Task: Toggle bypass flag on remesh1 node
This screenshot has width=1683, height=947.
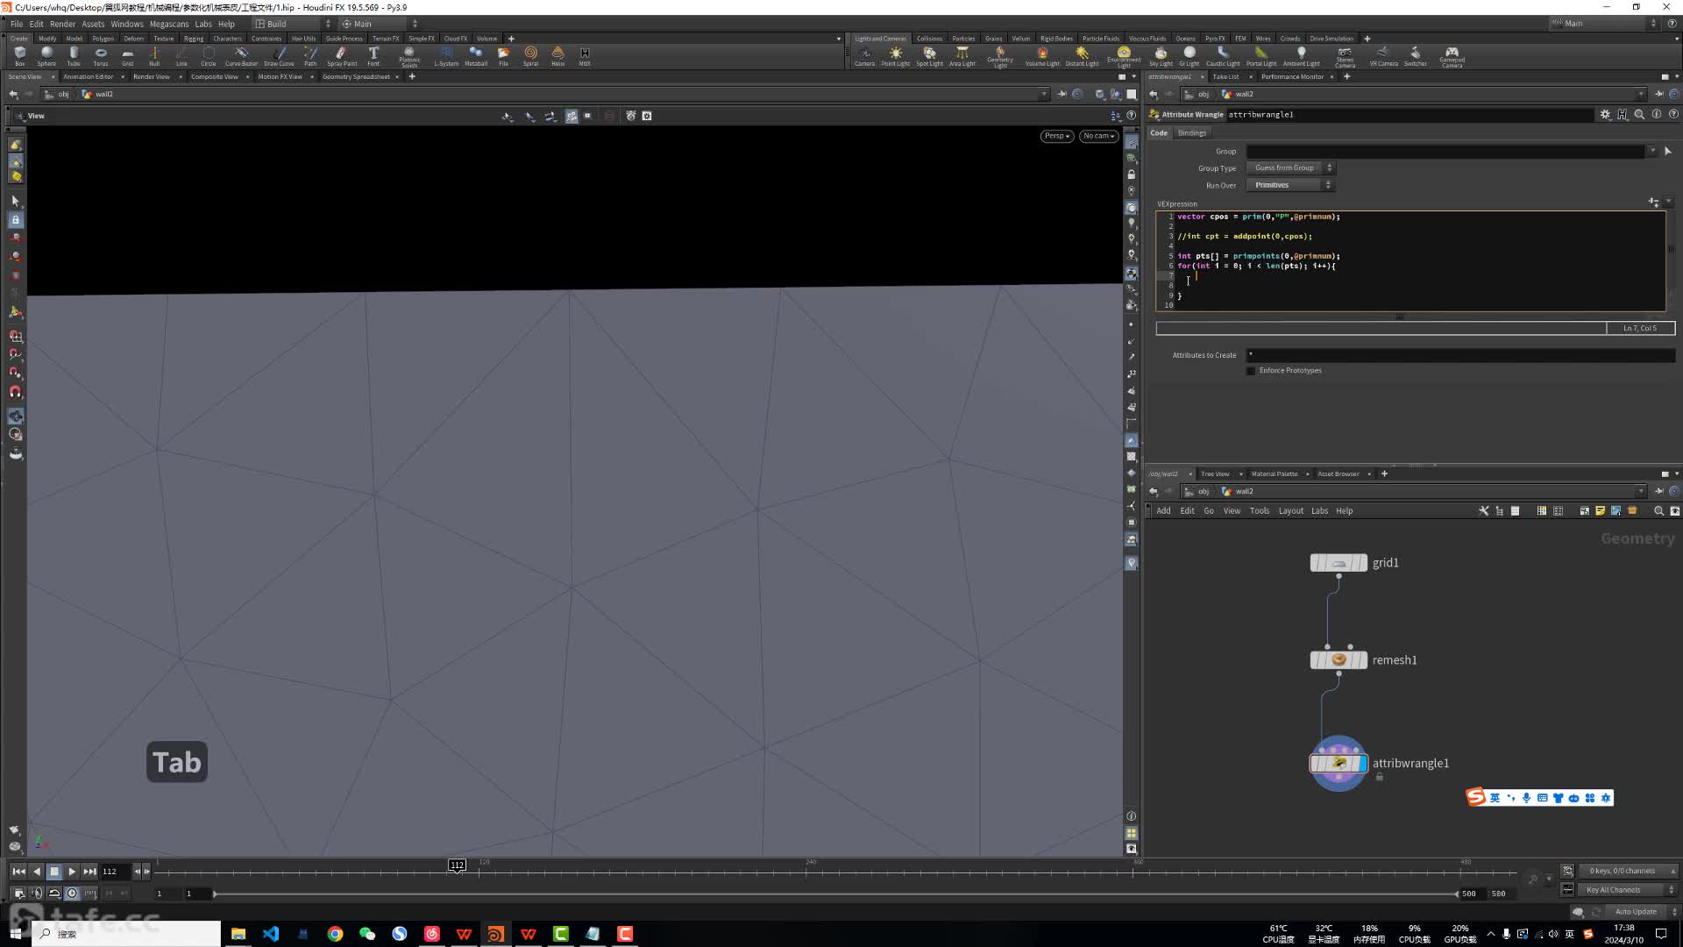Action: point(1316,660)
